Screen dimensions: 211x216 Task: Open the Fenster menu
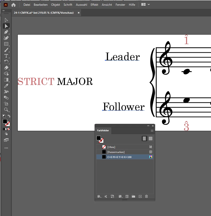(120, 5)
